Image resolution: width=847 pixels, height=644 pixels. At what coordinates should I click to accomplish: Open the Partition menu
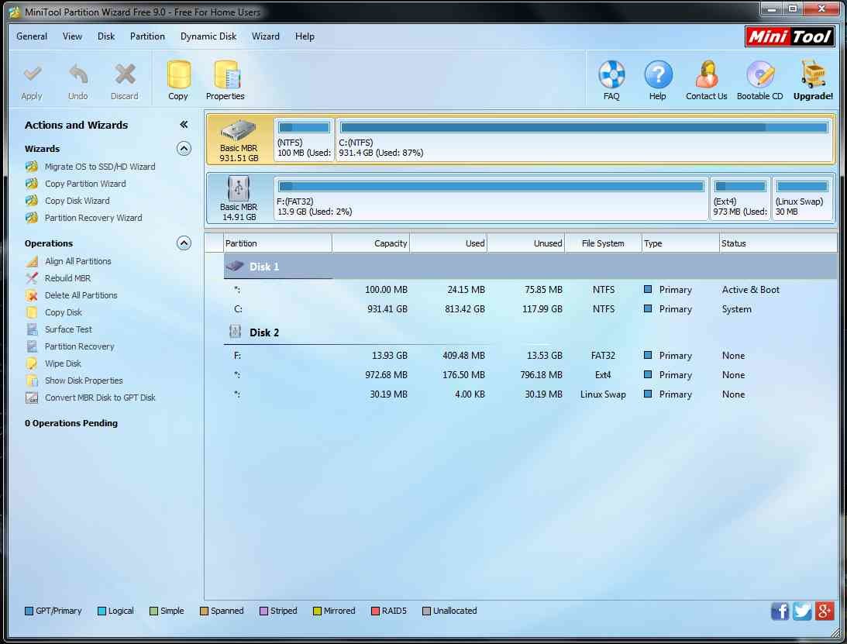coord(147,36)
